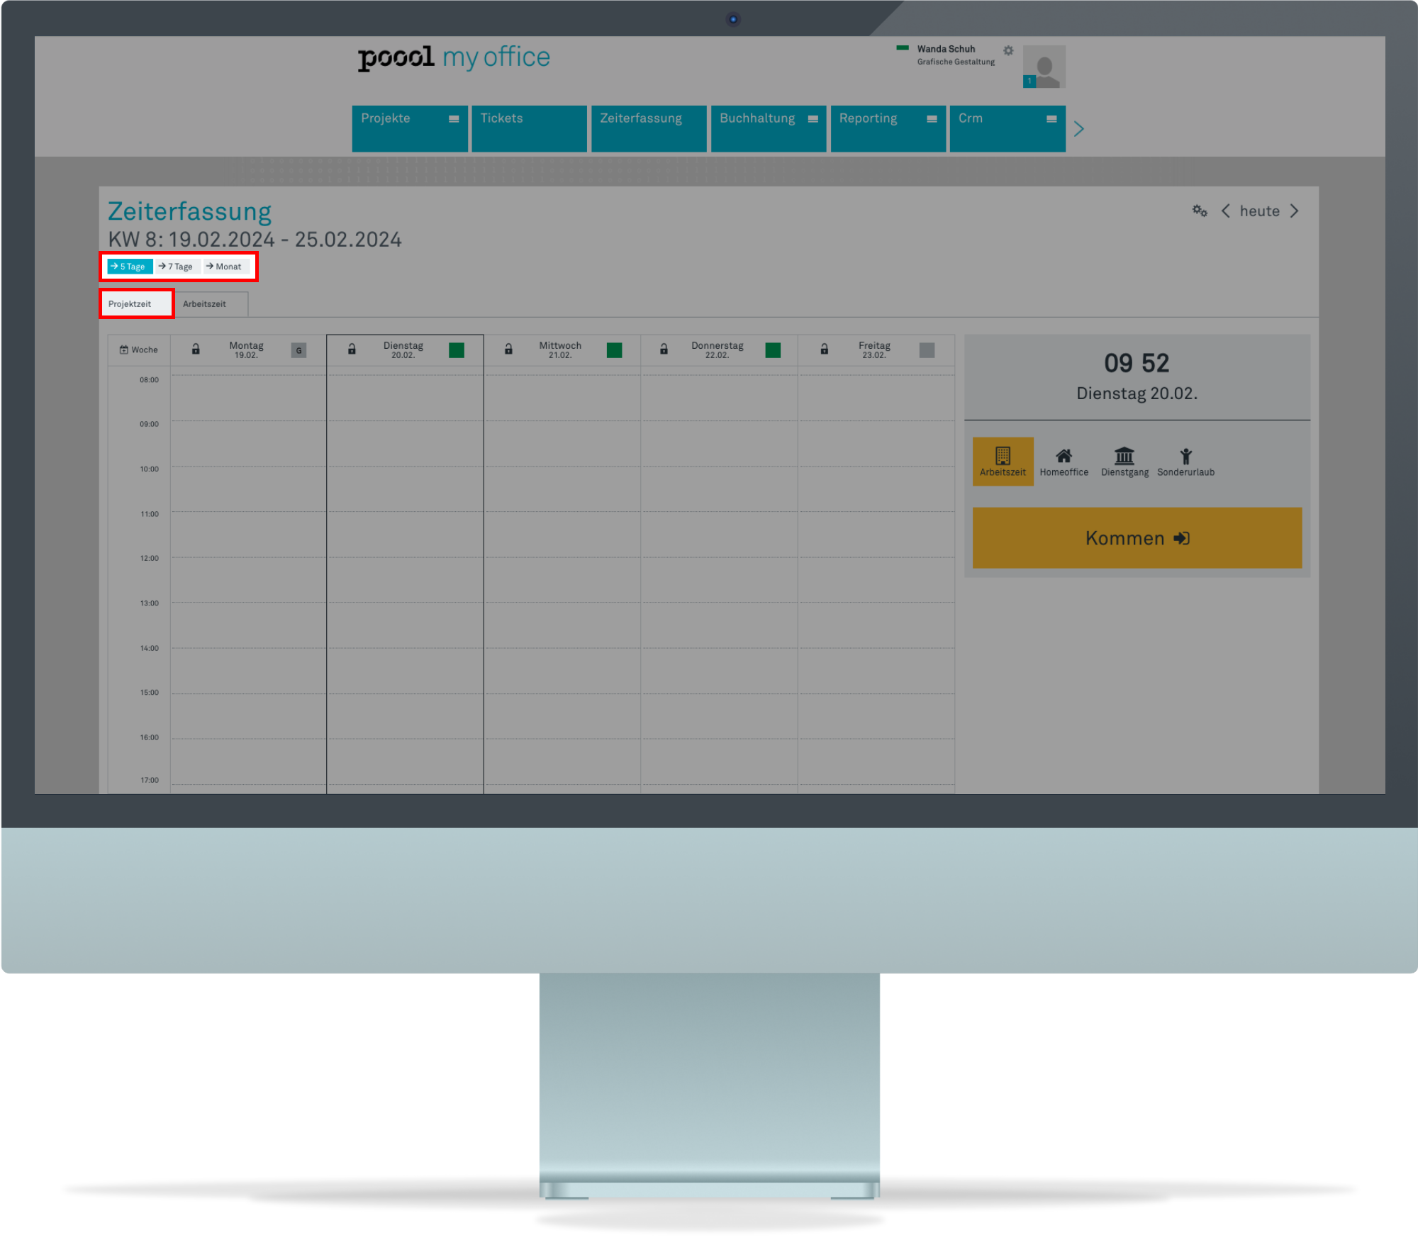Click heute button to go to today

pos(1261,211)
